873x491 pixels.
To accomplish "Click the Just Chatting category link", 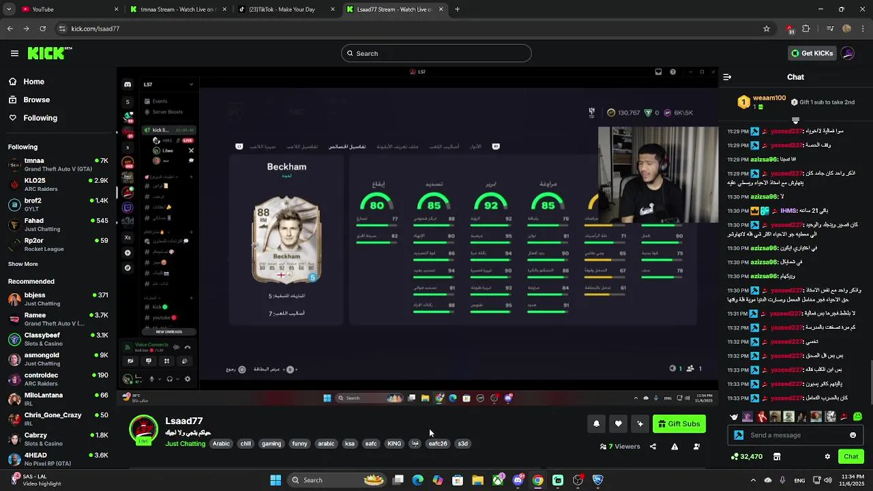I will (x=185, y=444).
